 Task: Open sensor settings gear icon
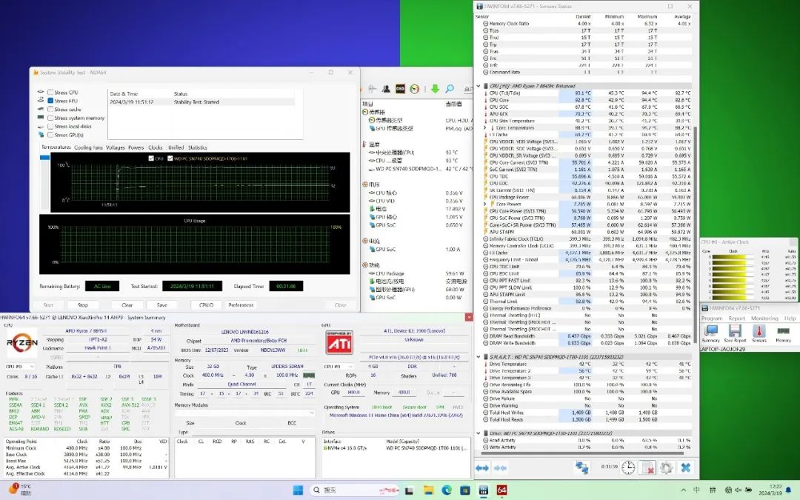coord(666,468)
